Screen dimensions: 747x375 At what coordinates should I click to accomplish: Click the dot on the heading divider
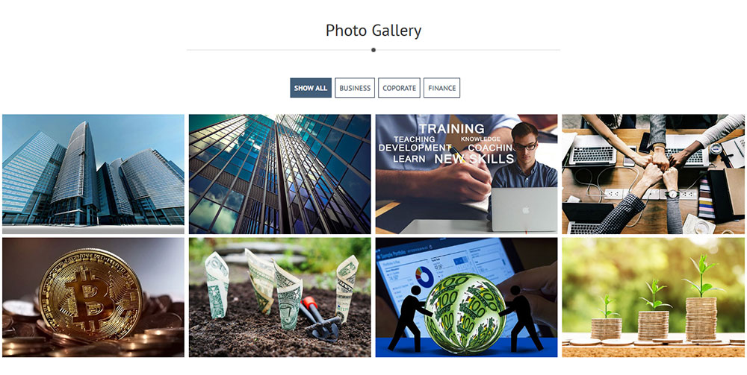click(x=373, y=50)
